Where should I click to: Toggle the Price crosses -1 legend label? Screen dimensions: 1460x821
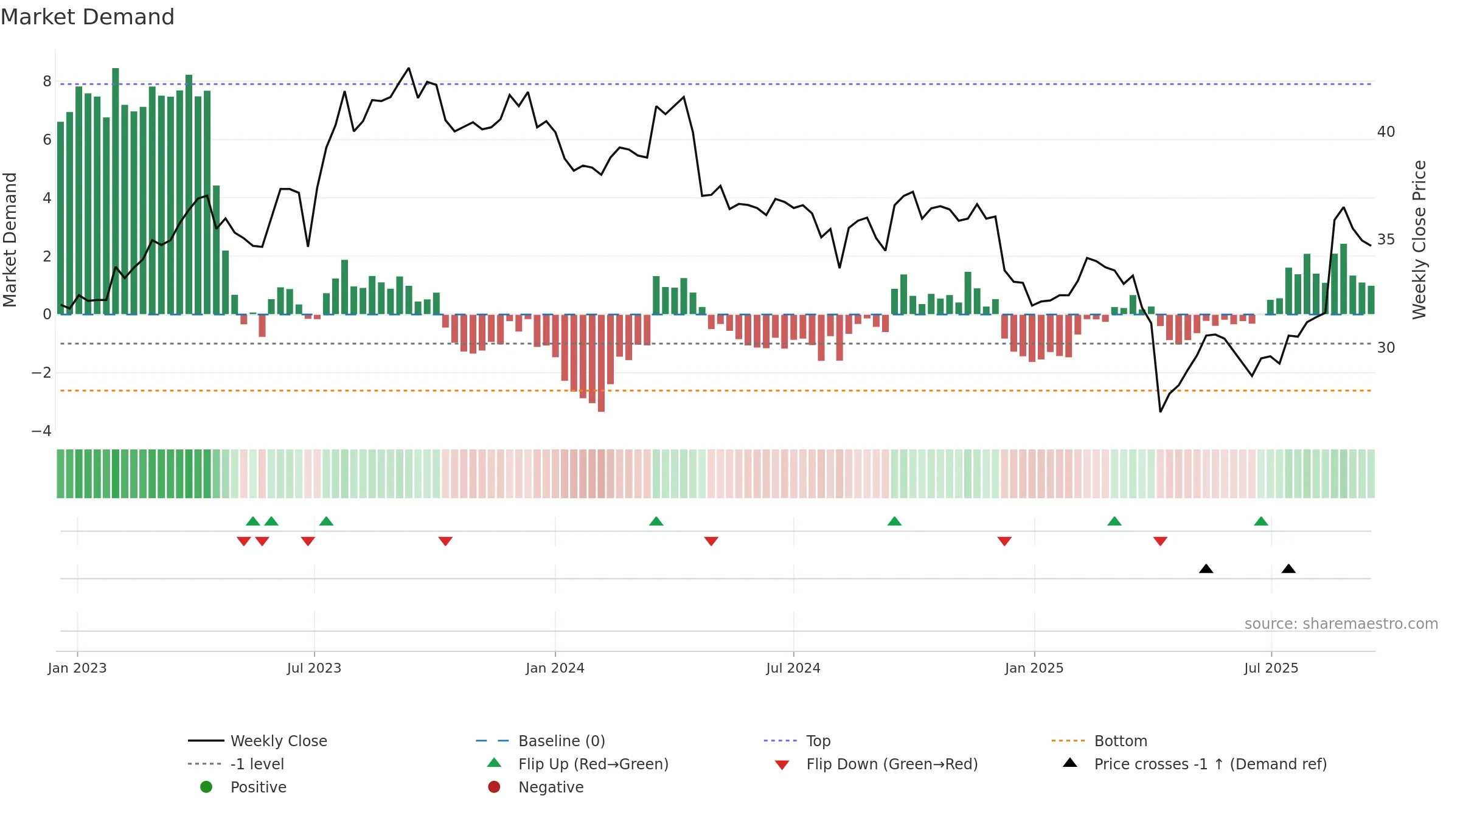(1211, 764)
